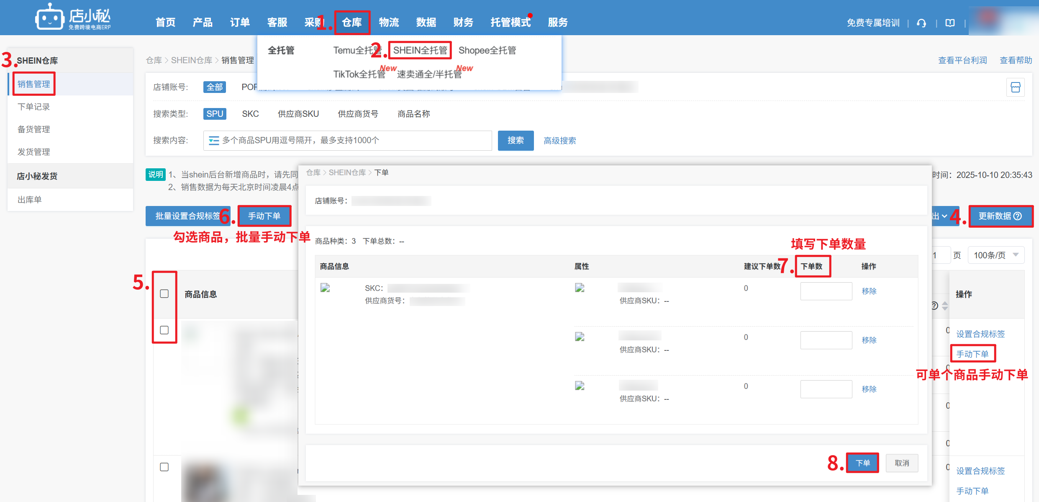The height and width of the screenshot is (502, 1039).
Task: Click 移除 link for the first SKU row
Action: click(x=869, y=291)
